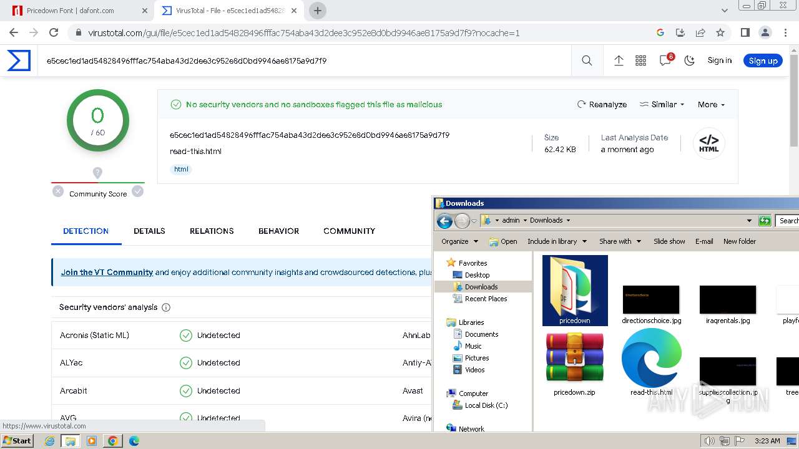This screenshot has width=799, height=449.
Task: Click the Windows Start button
Action: point(17,441)
